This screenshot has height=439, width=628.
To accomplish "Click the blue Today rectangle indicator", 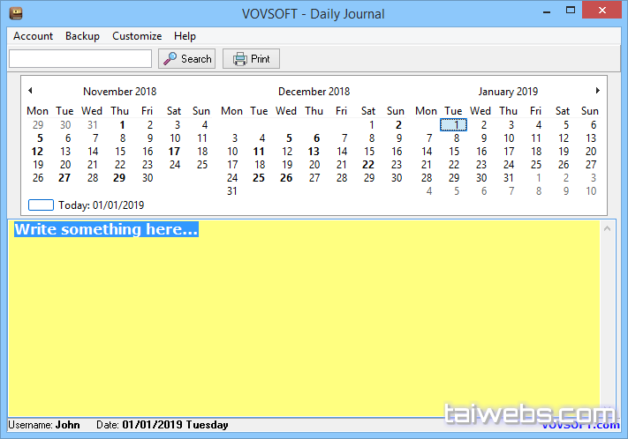I will click(42, 205).
